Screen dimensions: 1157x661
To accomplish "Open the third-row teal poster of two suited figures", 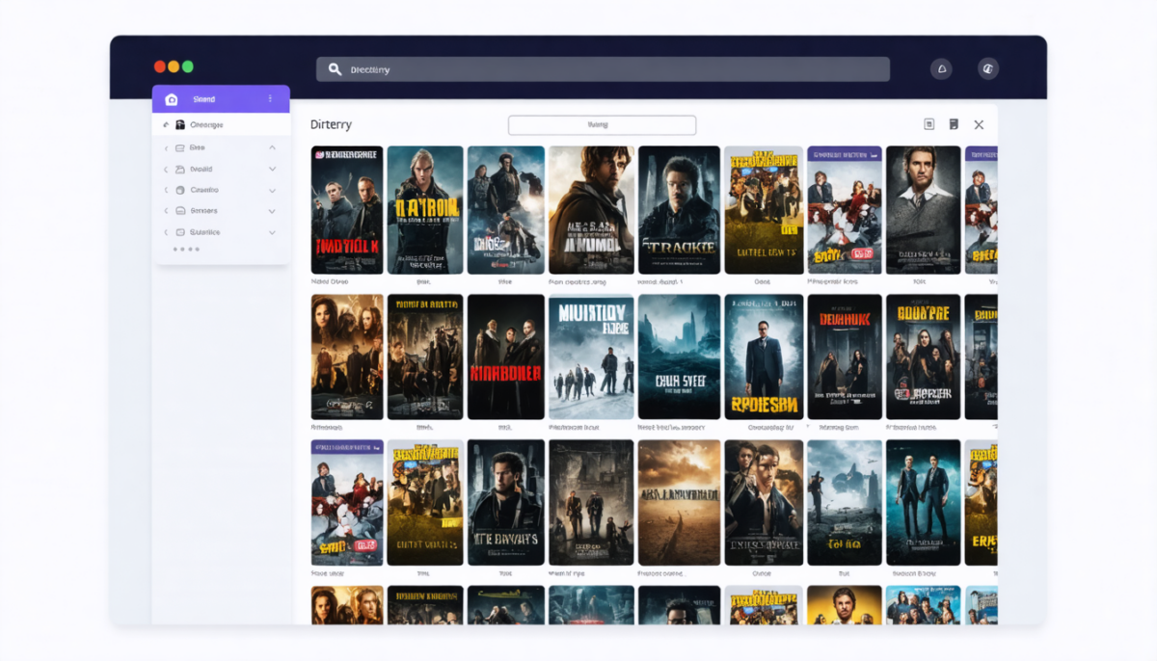I will 923,503.
